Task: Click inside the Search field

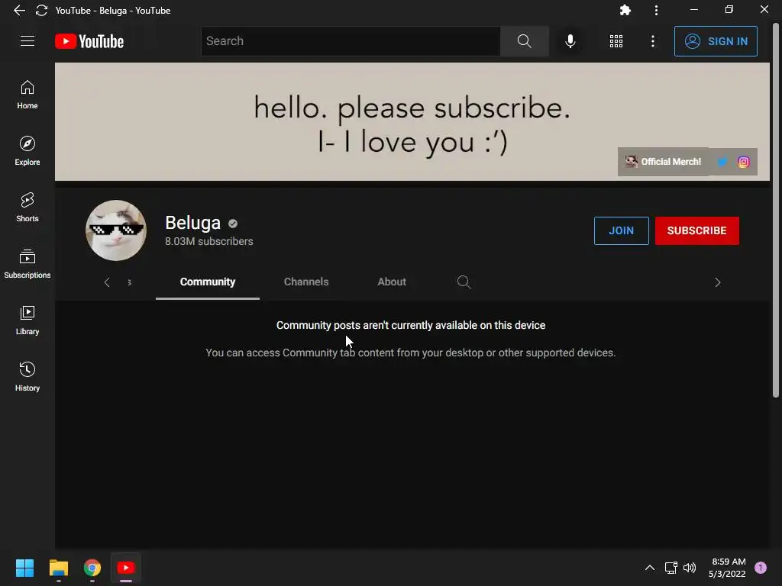Action: coord(350,41)
